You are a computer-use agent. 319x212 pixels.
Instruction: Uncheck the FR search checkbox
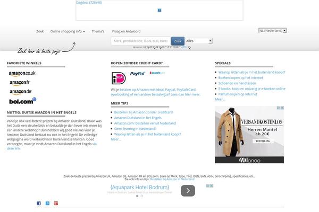(160, 48)
